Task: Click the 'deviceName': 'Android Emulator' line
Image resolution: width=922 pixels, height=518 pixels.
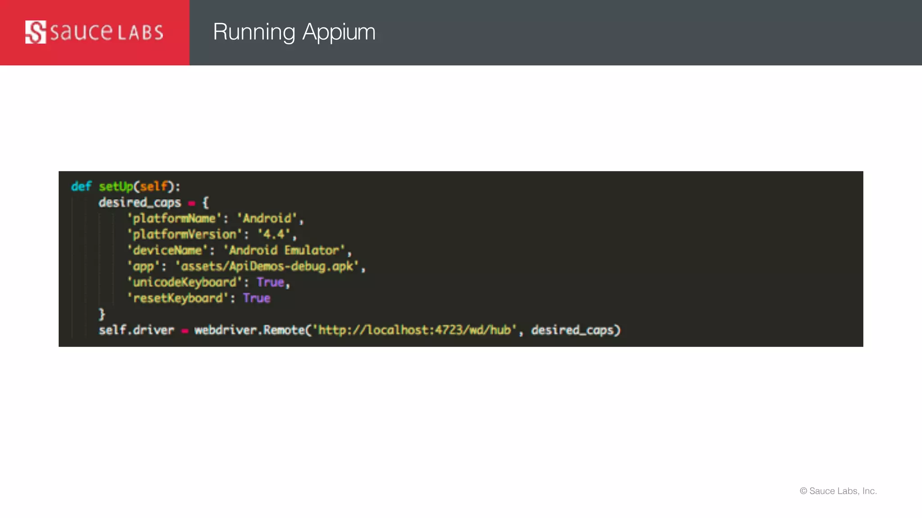Action: coord(239,250)
